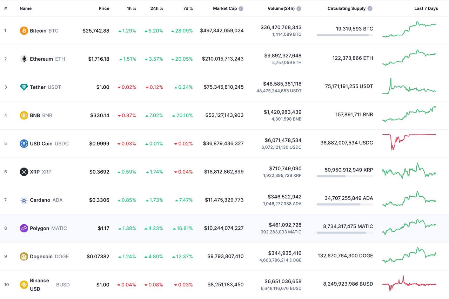Sort by the 7d % column header
The image size is (449, 299).
(188, 8)
